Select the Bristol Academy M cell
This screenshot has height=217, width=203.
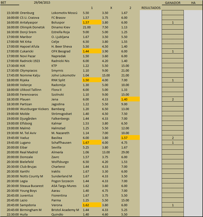pyautogui.click(x=65, y=210)
